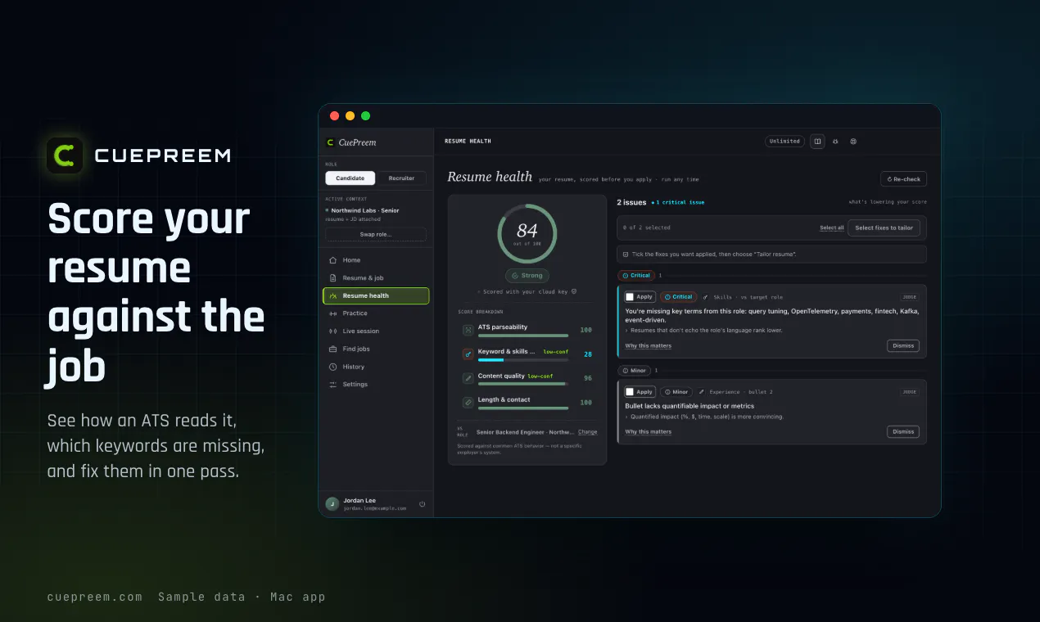Switch role to Candidate
The height and width of the screenshot is (622, 1040).
350,178
